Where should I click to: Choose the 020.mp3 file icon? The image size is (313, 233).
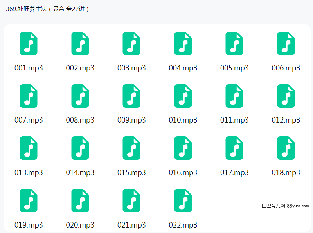tap(80, 200)
